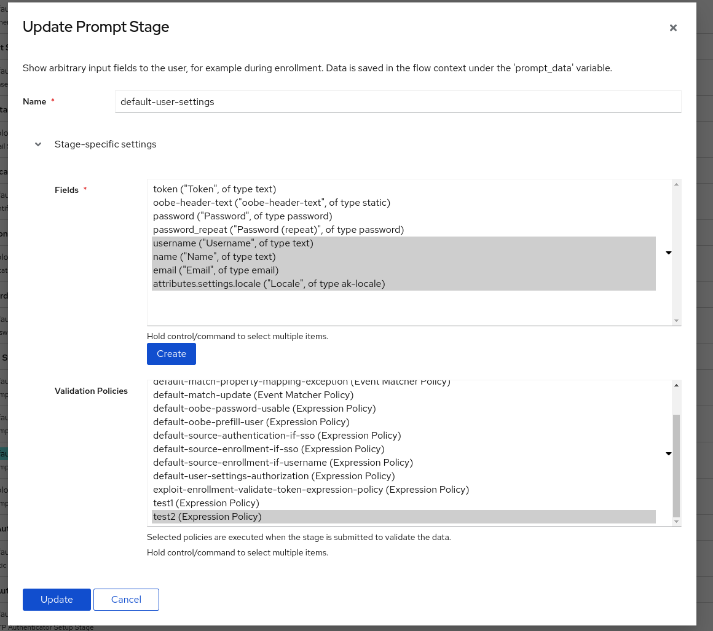713x631 pixels.
Task: Collapse the Stage-specific settings section
Action: click(x=37, y=144)
